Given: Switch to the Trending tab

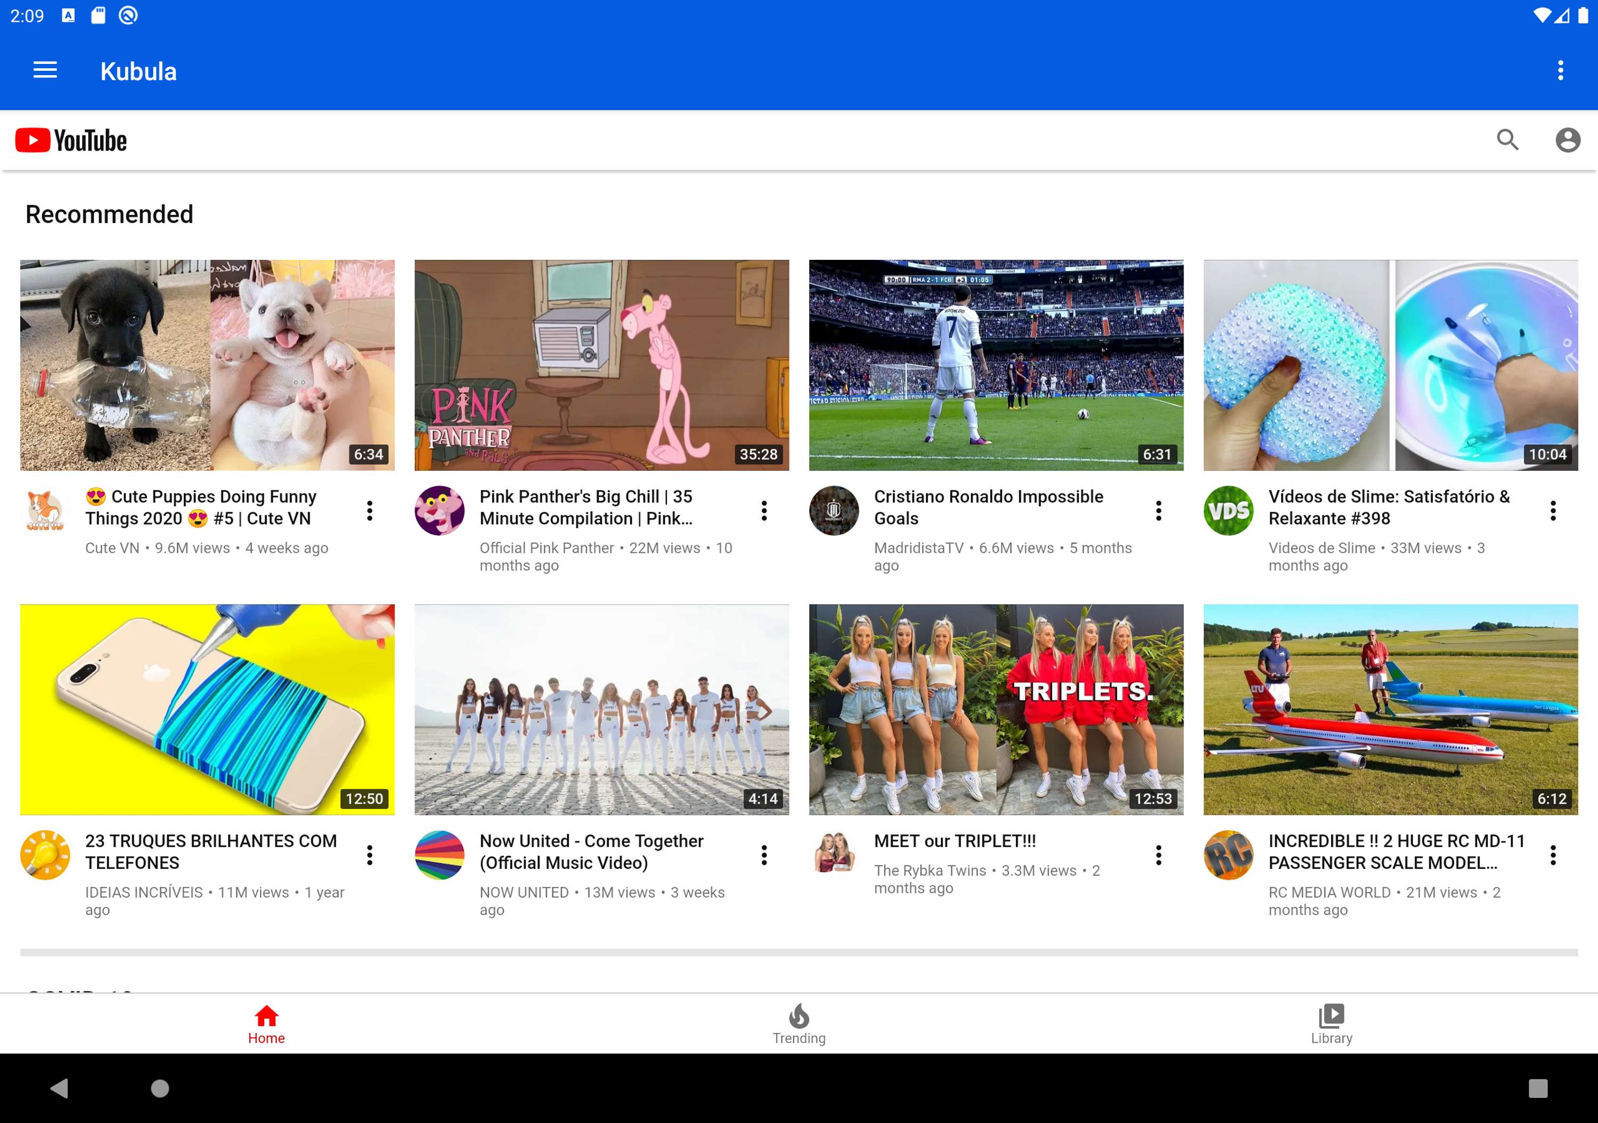Looking at the screenshot, I should [x=799, y=1023].
